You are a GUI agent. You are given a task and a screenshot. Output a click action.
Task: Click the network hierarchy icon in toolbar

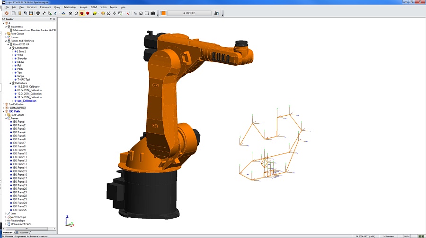pyautogui.click(x=63, y=13)
